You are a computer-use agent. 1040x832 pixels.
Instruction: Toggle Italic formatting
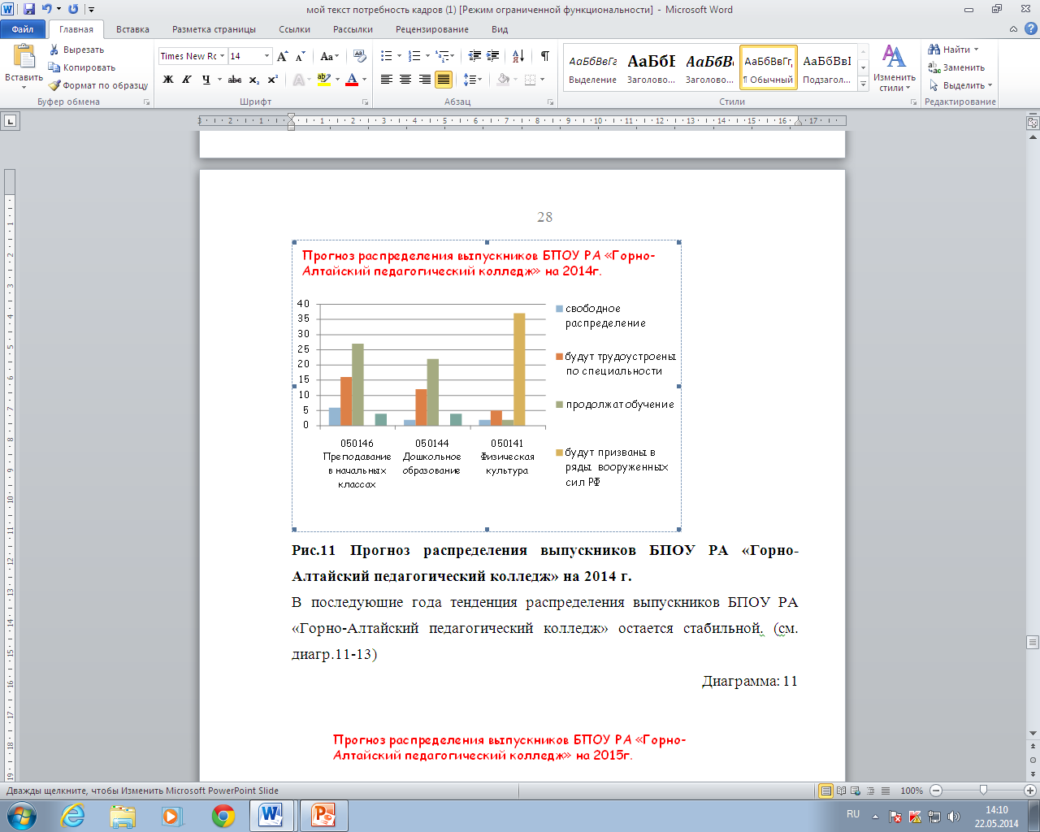pyautogui.click(x=187, y=80)
